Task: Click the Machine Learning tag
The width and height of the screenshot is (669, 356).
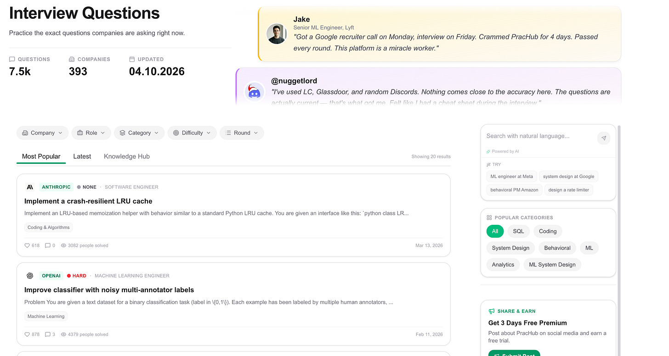Action: click(x=46, y=316)
